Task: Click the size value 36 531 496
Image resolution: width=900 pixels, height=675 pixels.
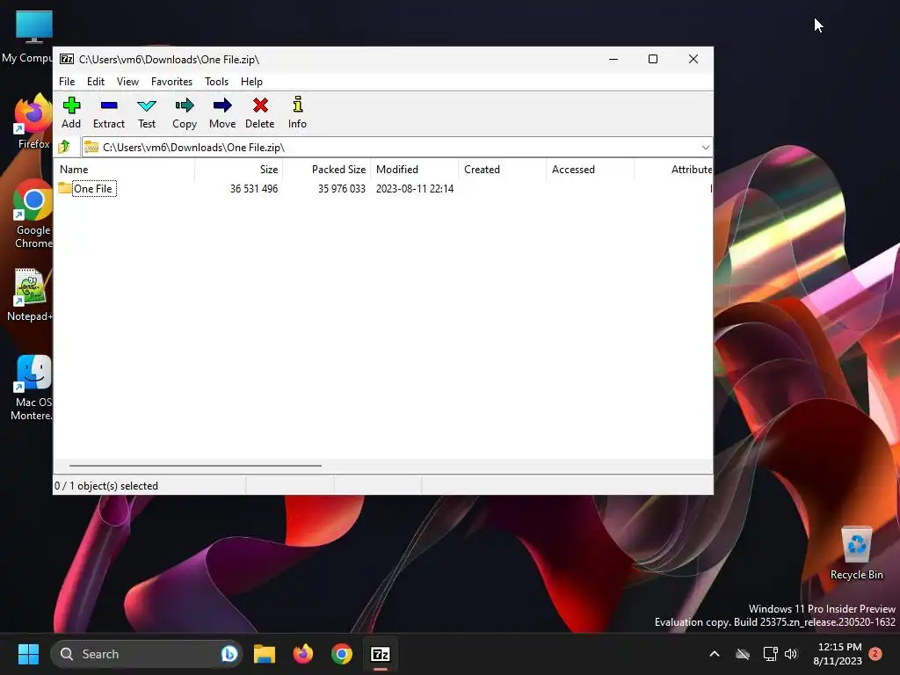Action: pyautogui.click(x=254, y=189)
